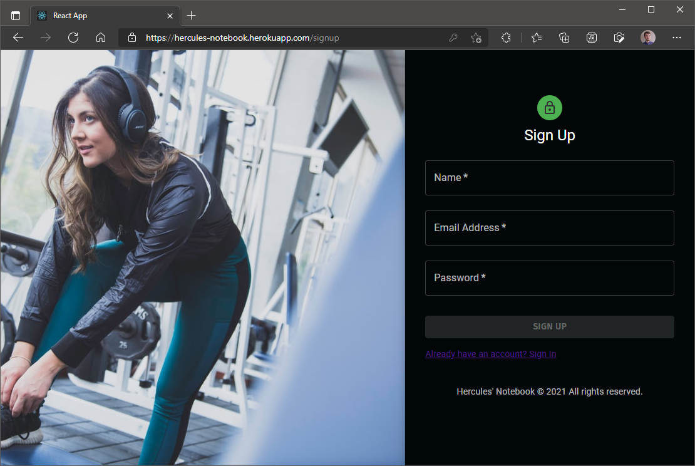The width and height of the screenshot is (695, 466).
Task: Launch the Math Solver tool
Action: click(x=592, y=38)
